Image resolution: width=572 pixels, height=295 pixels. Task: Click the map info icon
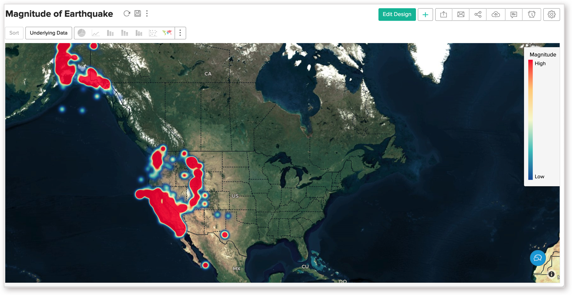[552, 274]
